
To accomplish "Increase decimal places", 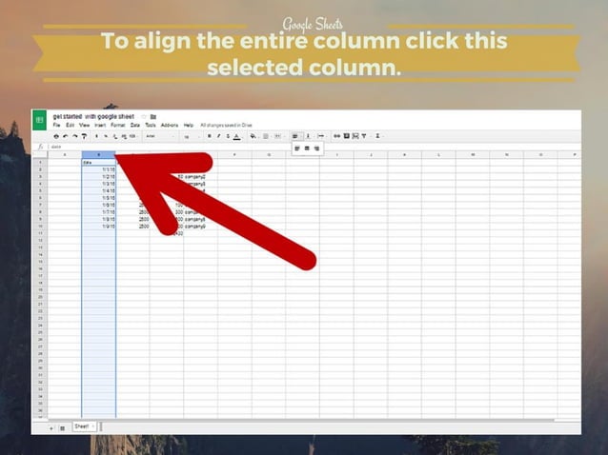I will pos(124,136).
